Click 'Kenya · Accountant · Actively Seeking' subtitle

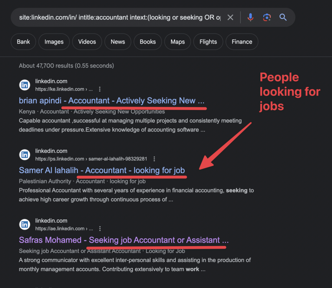coord(92,111)
